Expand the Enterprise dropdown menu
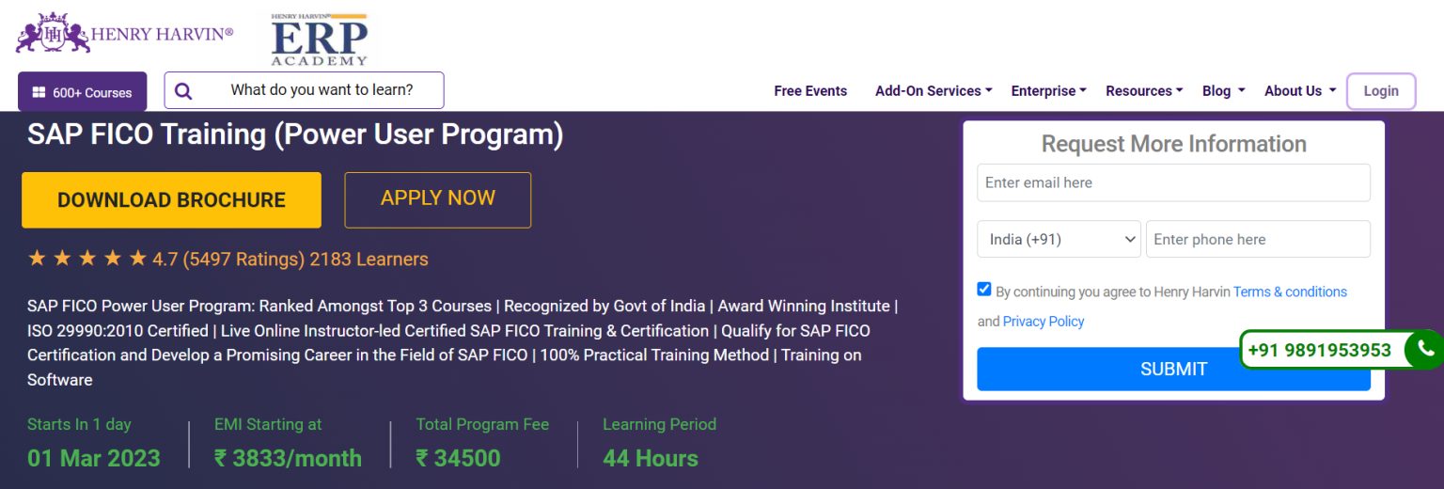The height and width of the screenshot is (489, 1444). tap(1048, 91)
